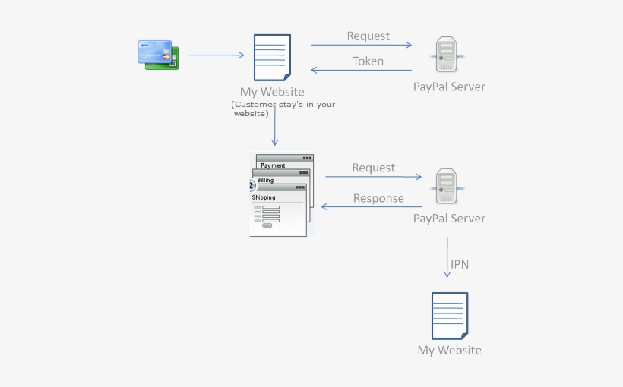This screenshot has width=623, height=387.
Task: Open the stacked checkout forms thumbnail
Action: [x=282, y=194]
